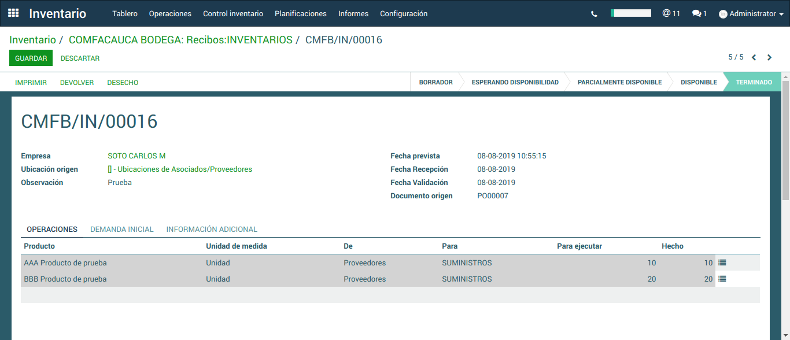The width and height of the screenshot is (790, 340).
Task: Open SOTO CARLOS M company link
Action: (136, 156)
